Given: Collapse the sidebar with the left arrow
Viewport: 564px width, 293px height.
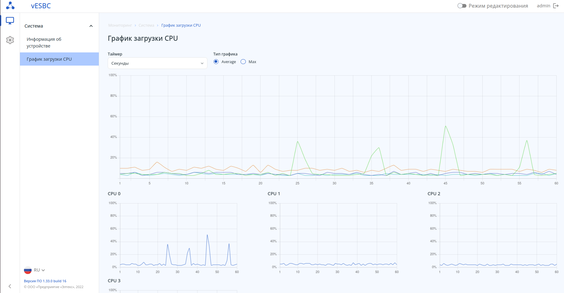Looking at the screenshot, I should pos(10,286).
